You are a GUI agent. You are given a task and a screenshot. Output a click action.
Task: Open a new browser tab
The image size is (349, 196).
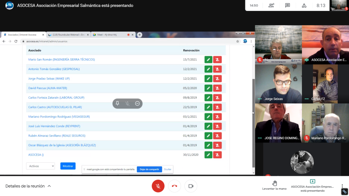pyautogui.click(x=139, y=35)
